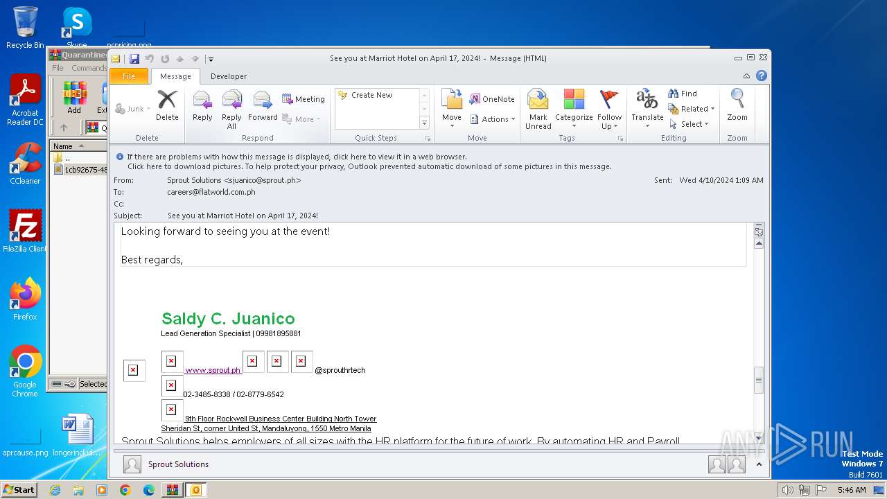887x499 pixels.
Task: Expand the Quick Steps gallery
Action: pyautogui.click(x=424, y=123)
